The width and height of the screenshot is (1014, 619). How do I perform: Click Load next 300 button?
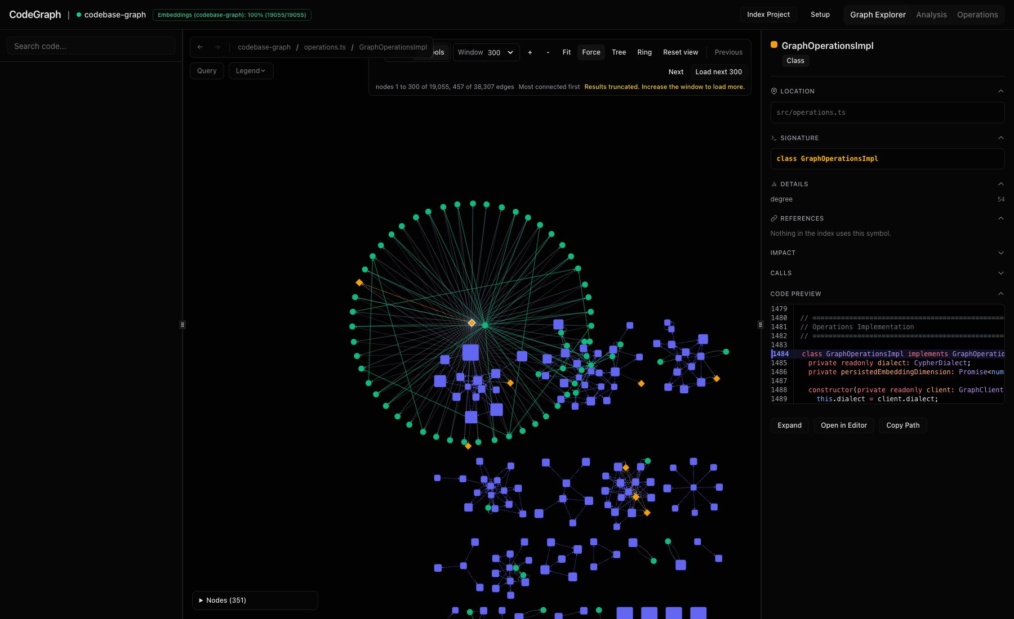click(x=718, y=72)
